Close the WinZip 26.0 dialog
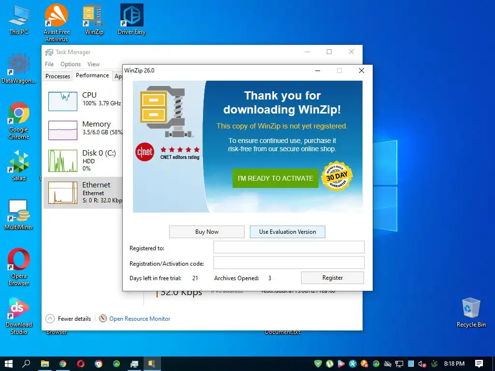Image resolution: width=495 pixels, height=371 pixels. click(362, 71)
